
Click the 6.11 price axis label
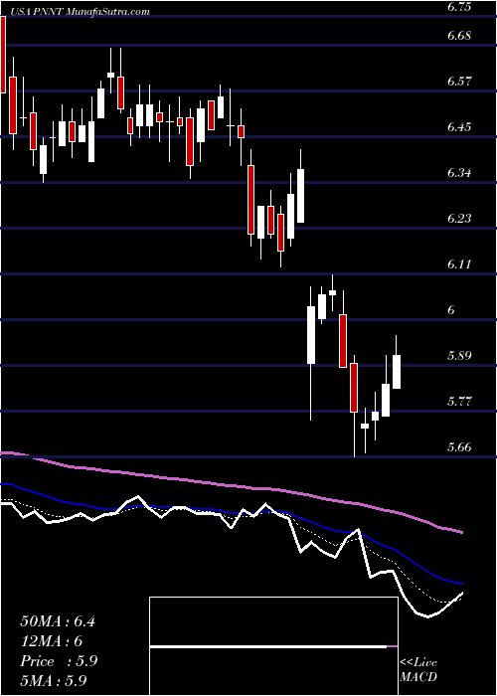[459, 264]
